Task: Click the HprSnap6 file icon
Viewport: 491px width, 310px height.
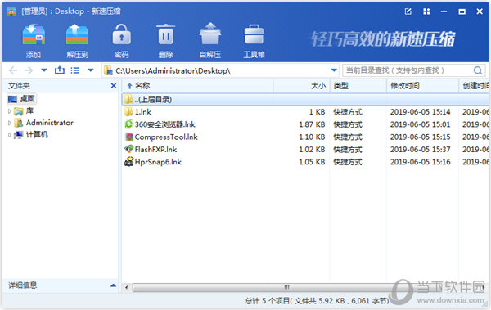Action: [x=128, y=162]
